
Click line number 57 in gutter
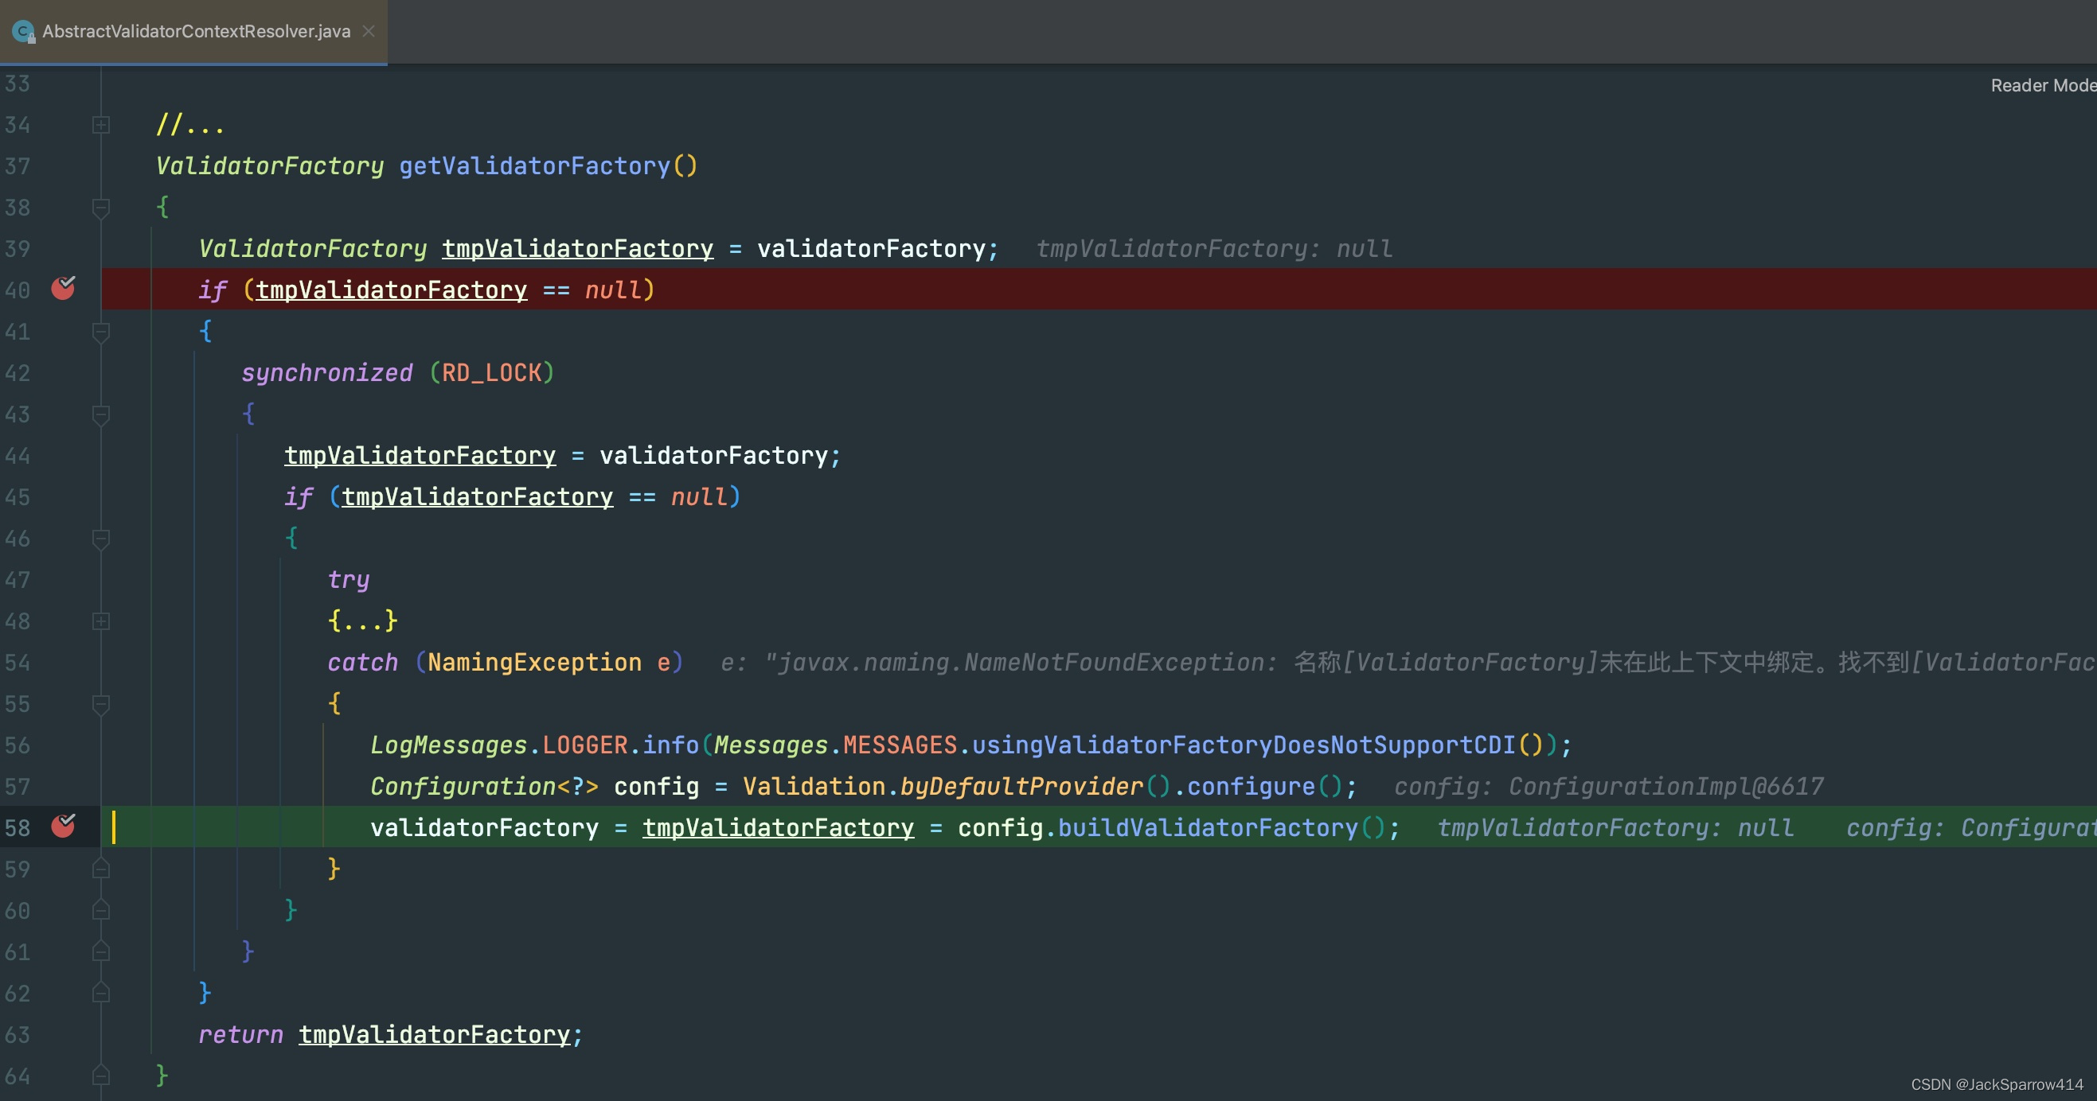[17, 786]
